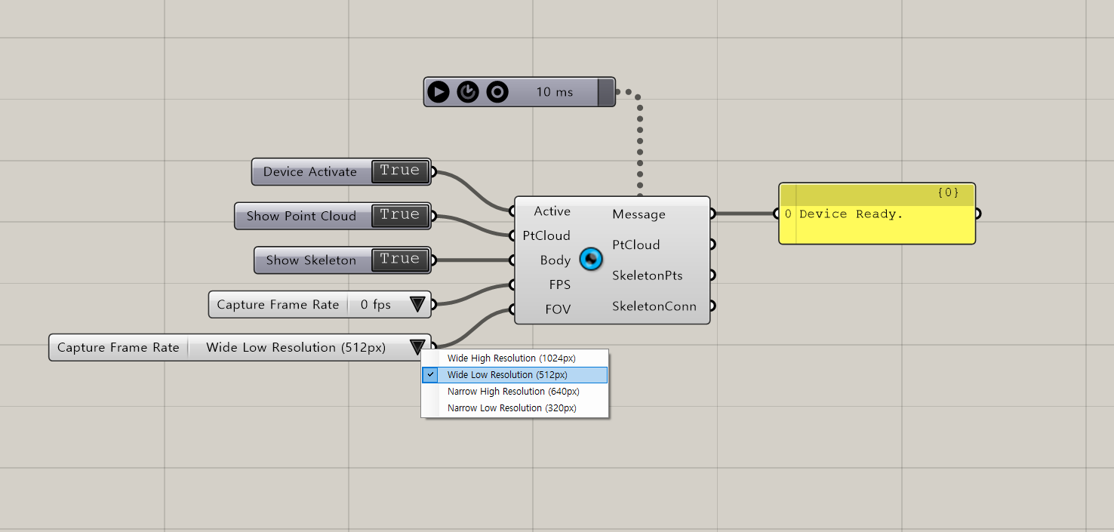Click the blue Kinect camera component icon
Image resolution: width=1114 pixels, height=532 pixels.
(x=591, y=260)
